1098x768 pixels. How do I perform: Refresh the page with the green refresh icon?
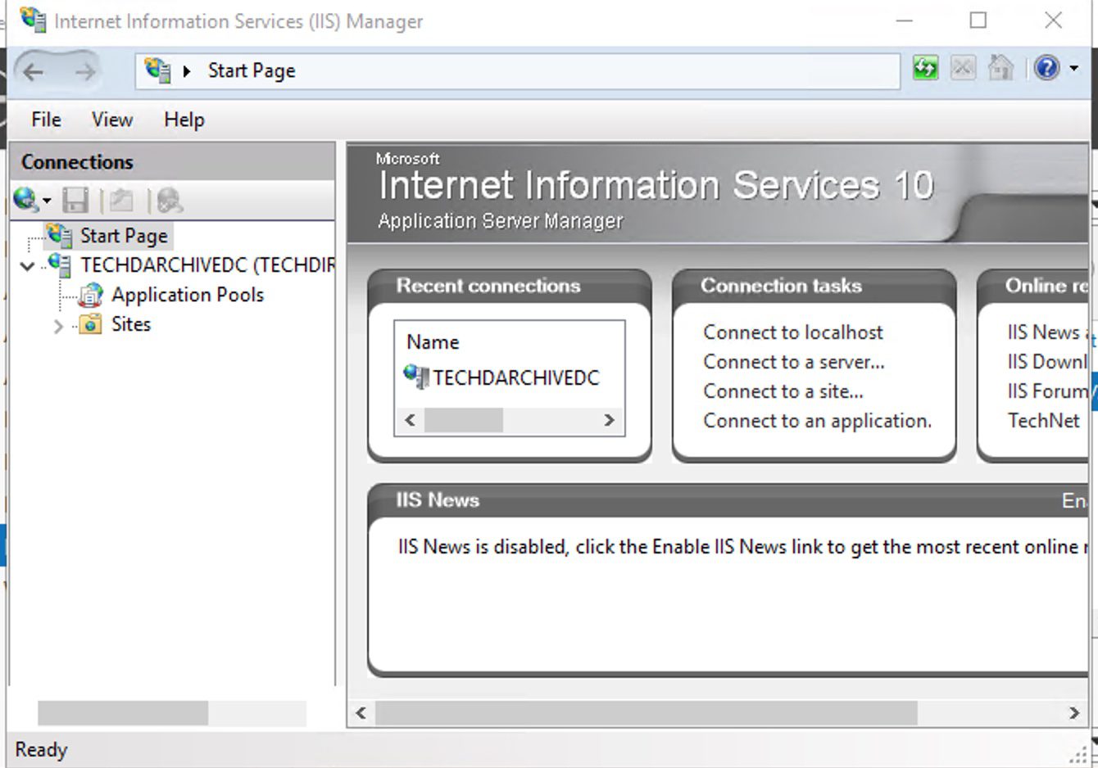point(925,68)
